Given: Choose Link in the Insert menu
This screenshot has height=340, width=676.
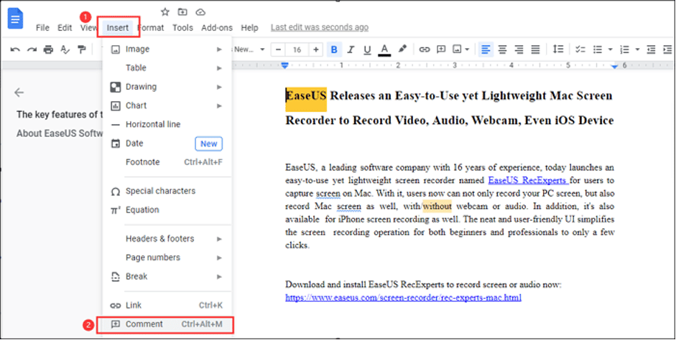Looking at the screenshot, I should (167, 305).
